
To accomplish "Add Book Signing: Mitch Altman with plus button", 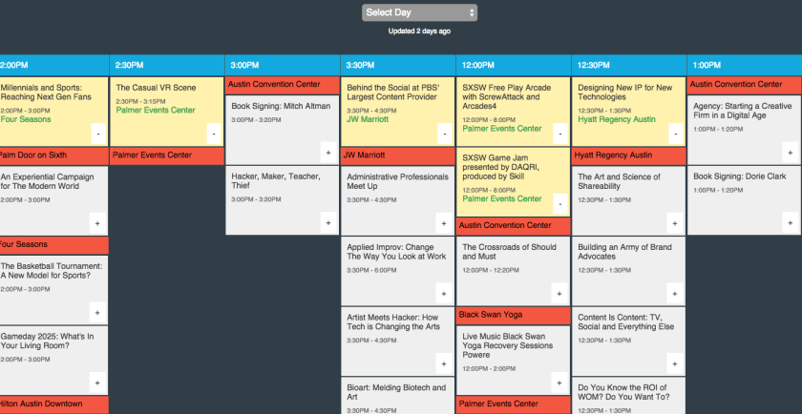I will [x=328, y=153].
